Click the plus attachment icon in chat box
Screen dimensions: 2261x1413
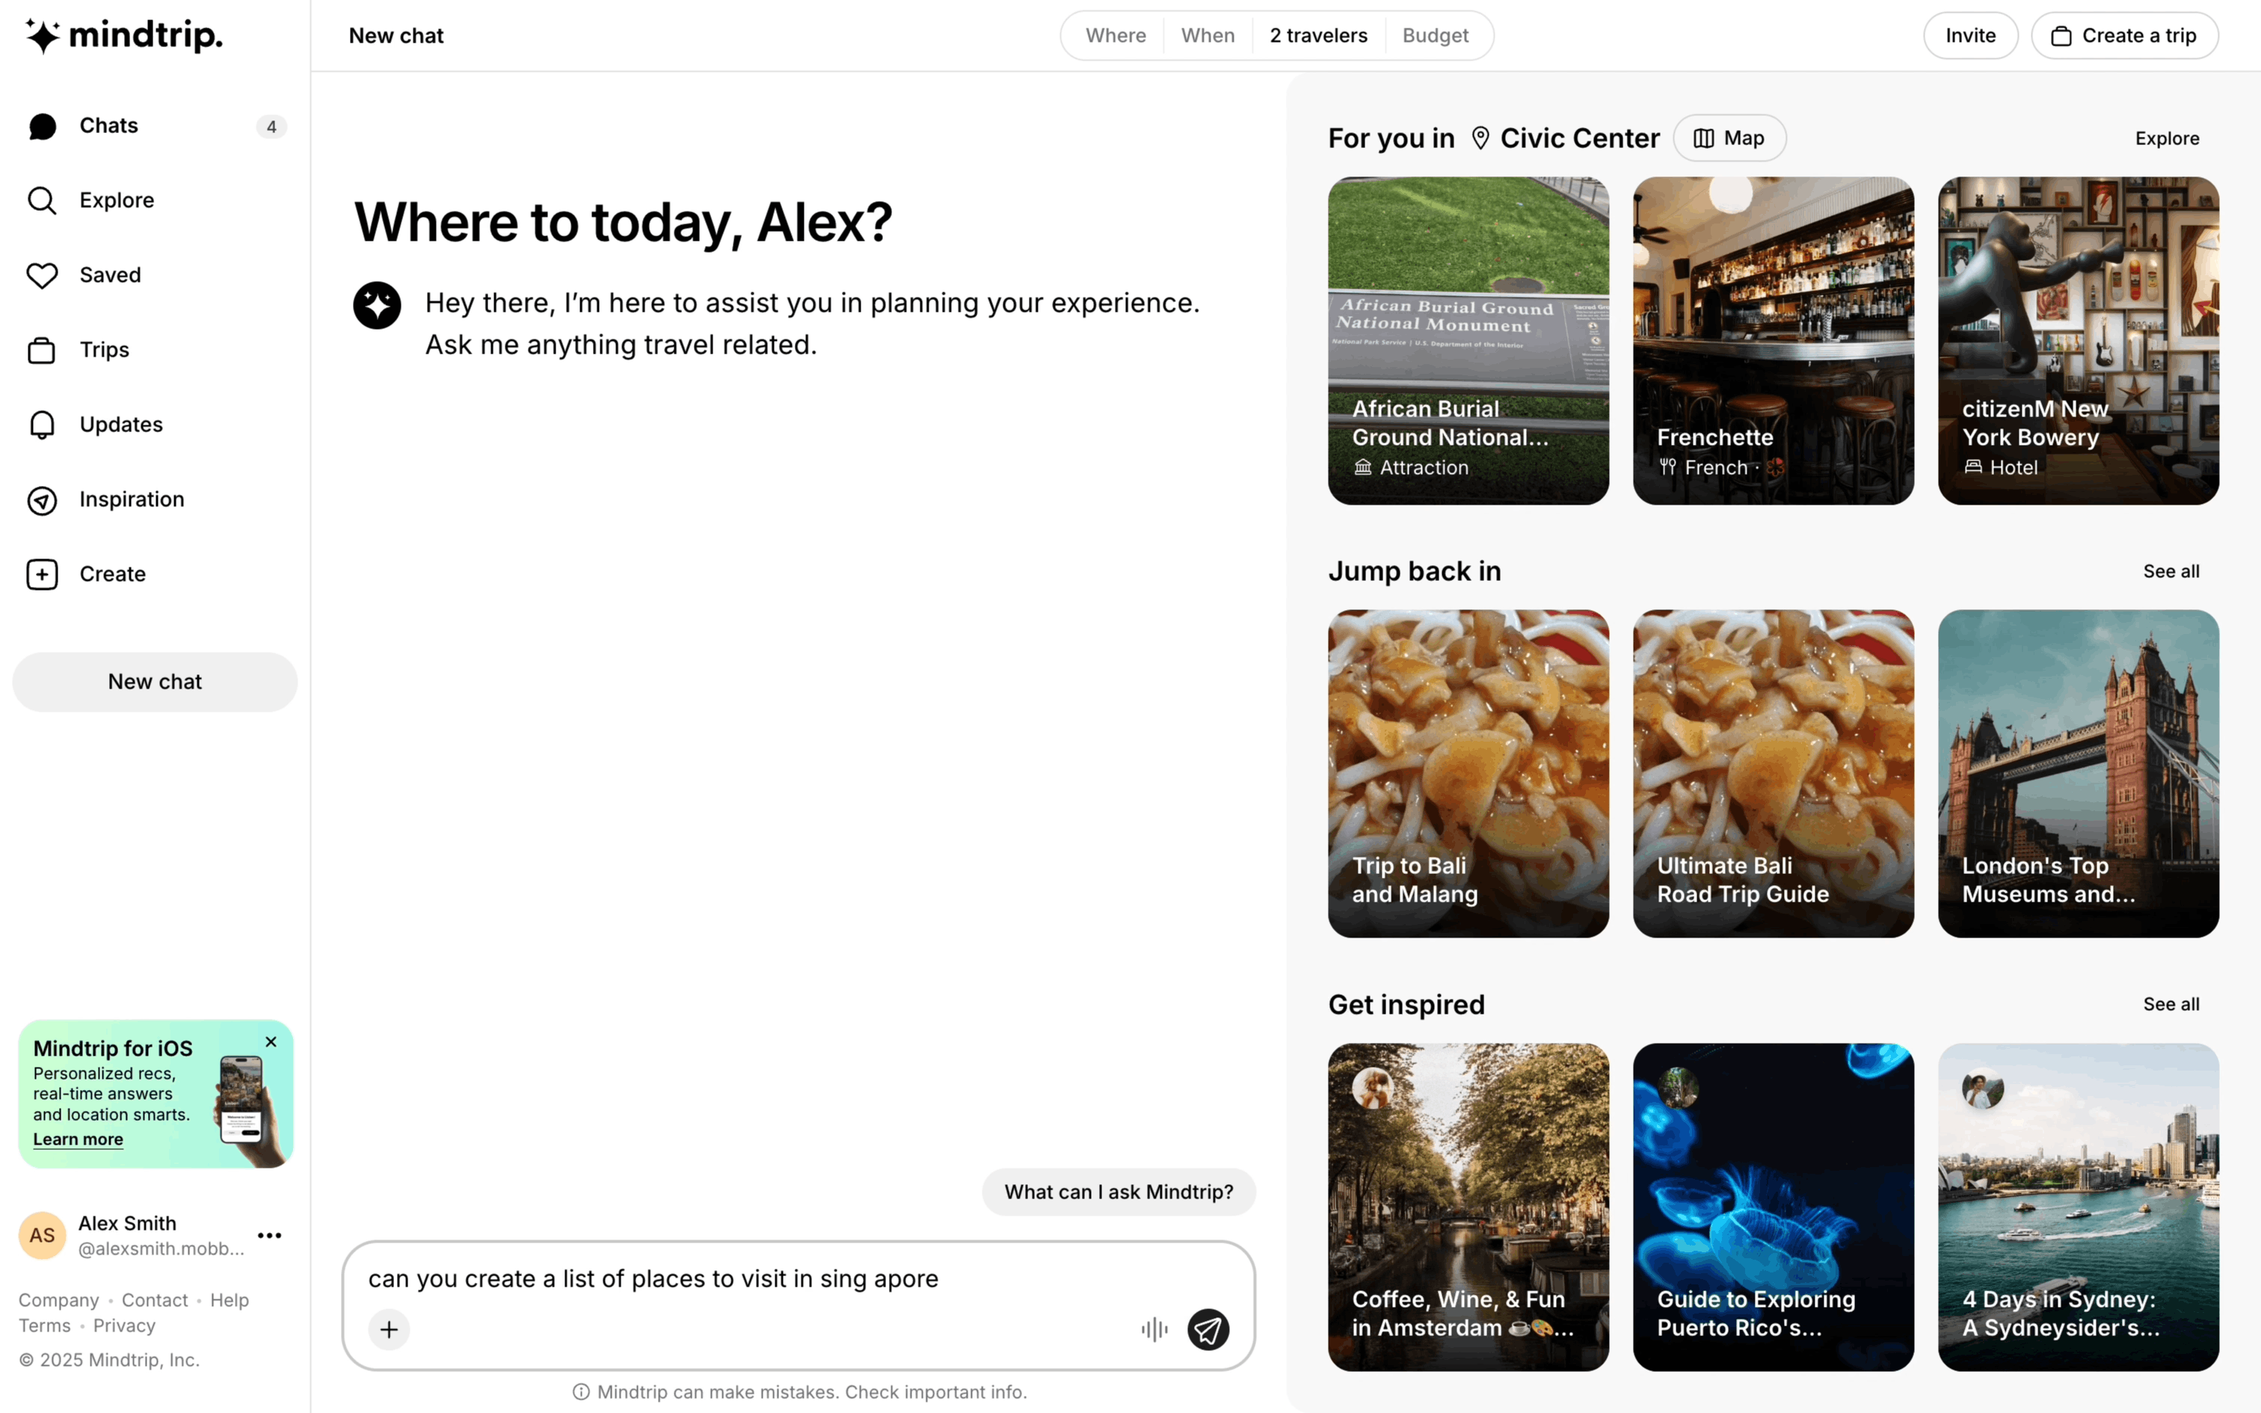coord(389,1329)
